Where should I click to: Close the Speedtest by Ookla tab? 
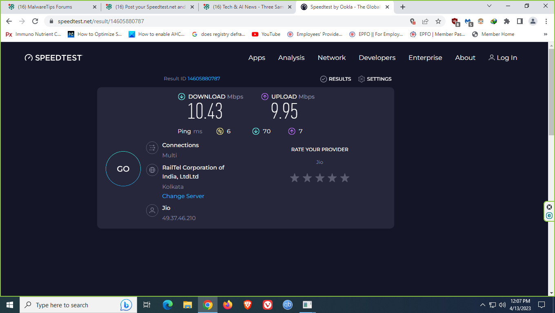(x=386, y=7)
